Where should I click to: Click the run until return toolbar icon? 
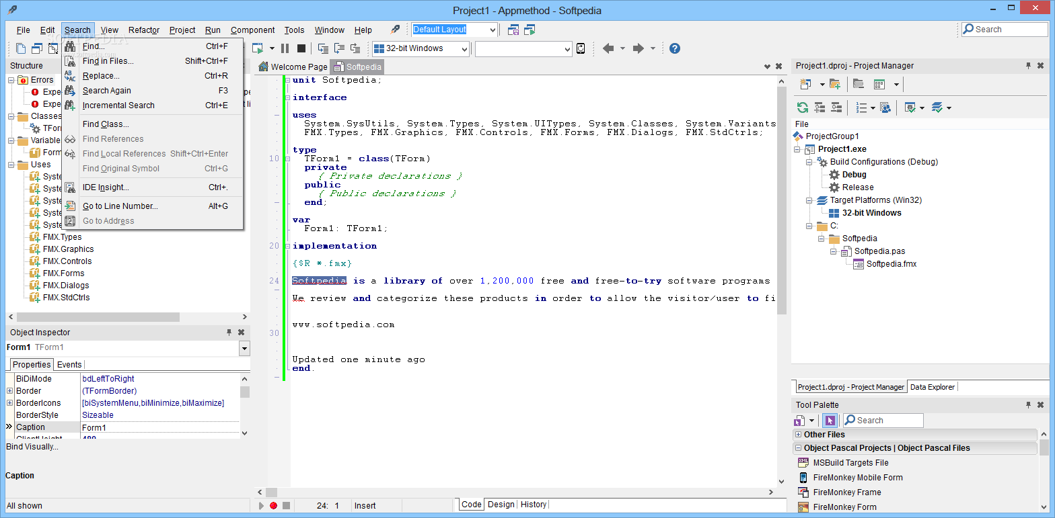(355, 48)
